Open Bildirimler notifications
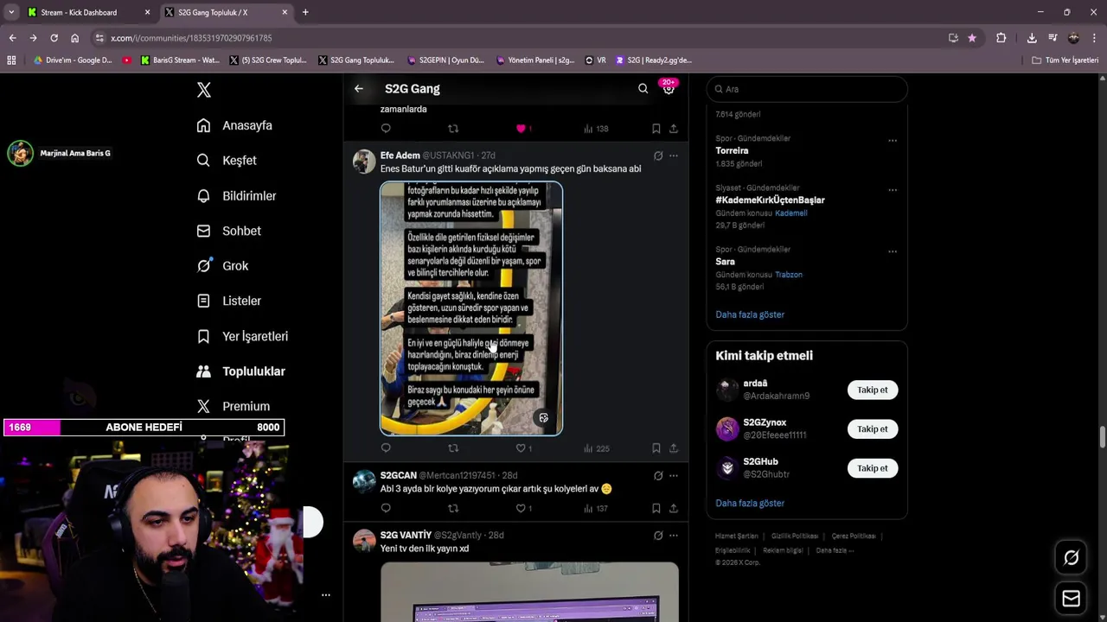Screen dimensions: 1107x622 pos(236,196)
